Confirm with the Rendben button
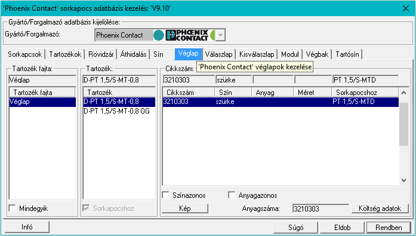This screenshot has height=236, width=416. click(389, 228)
